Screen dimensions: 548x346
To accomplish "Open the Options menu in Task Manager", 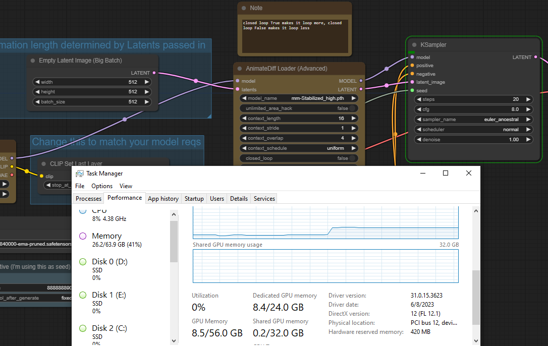I will [101, 186].
